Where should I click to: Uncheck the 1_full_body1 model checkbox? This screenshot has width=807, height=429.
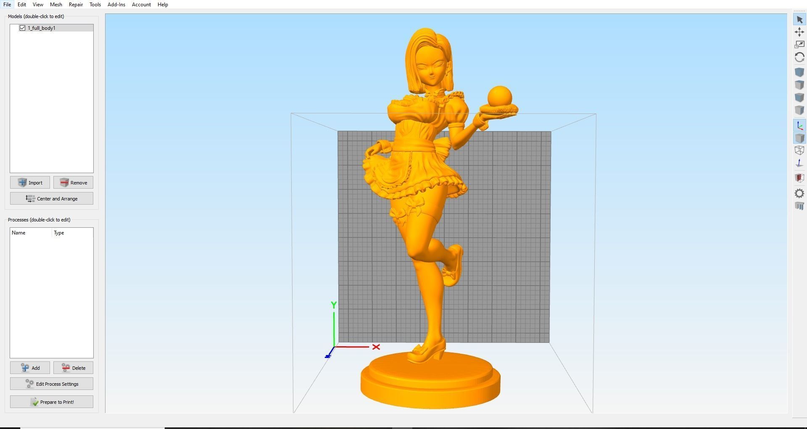[22, 28]
